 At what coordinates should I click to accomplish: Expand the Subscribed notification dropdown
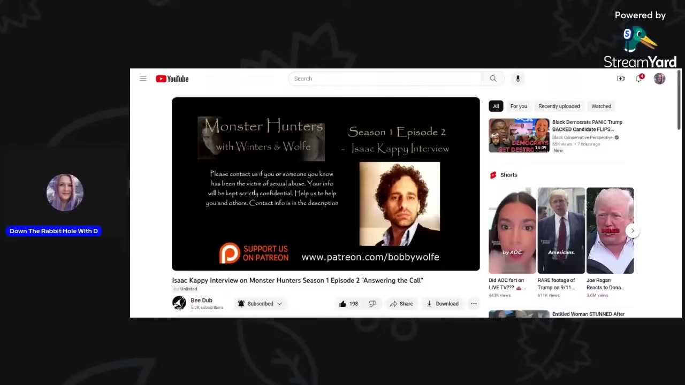pyautogui.click(x=260, y=304)
